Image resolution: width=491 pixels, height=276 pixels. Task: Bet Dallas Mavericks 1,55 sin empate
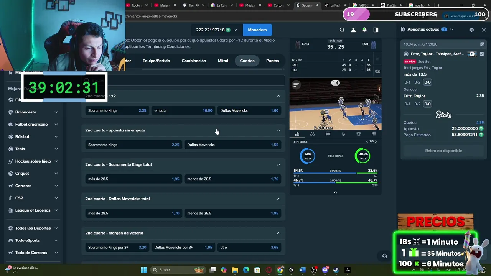point(232,145)
